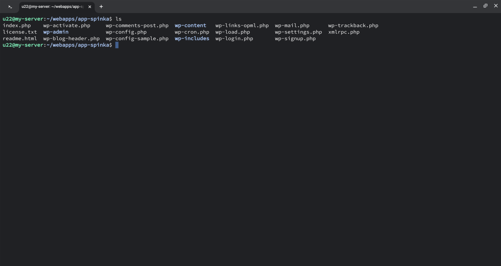Select the u22@my-server terminal tab
Viewport: 501px width, 266px height.
click(x=52, y=7)
